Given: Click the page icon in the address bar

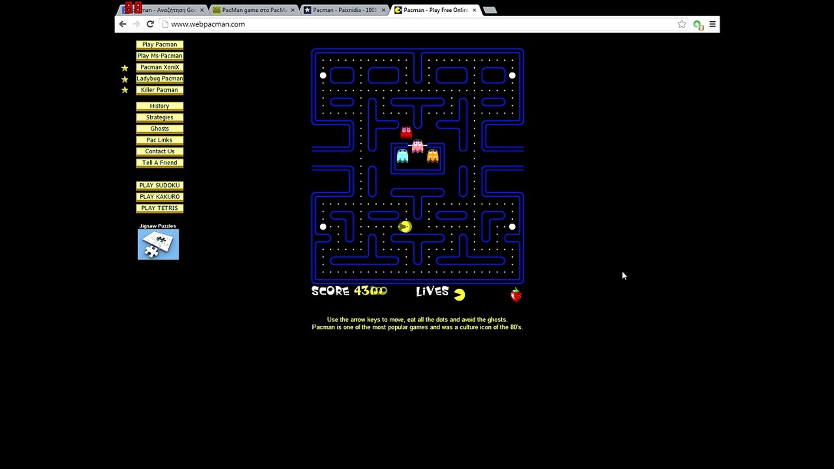Looking at the screenshot, I should click(165, 24).
